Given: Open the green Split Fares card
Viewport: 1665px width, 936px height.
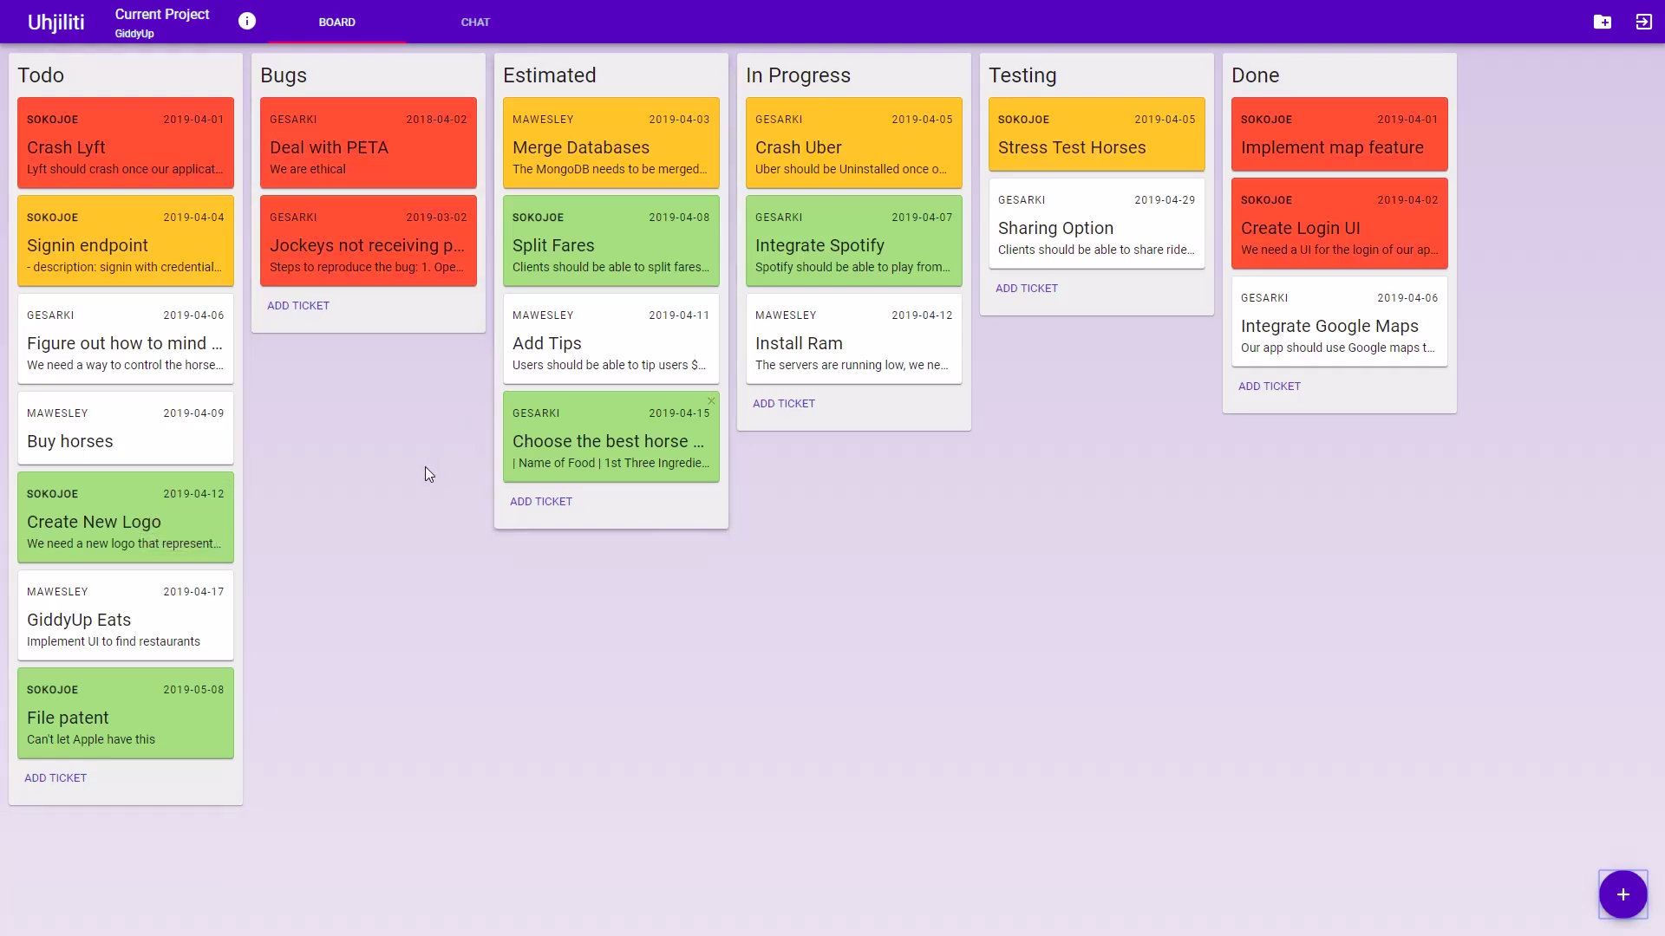Looking at the screenshot, I should tap(611, 241).
